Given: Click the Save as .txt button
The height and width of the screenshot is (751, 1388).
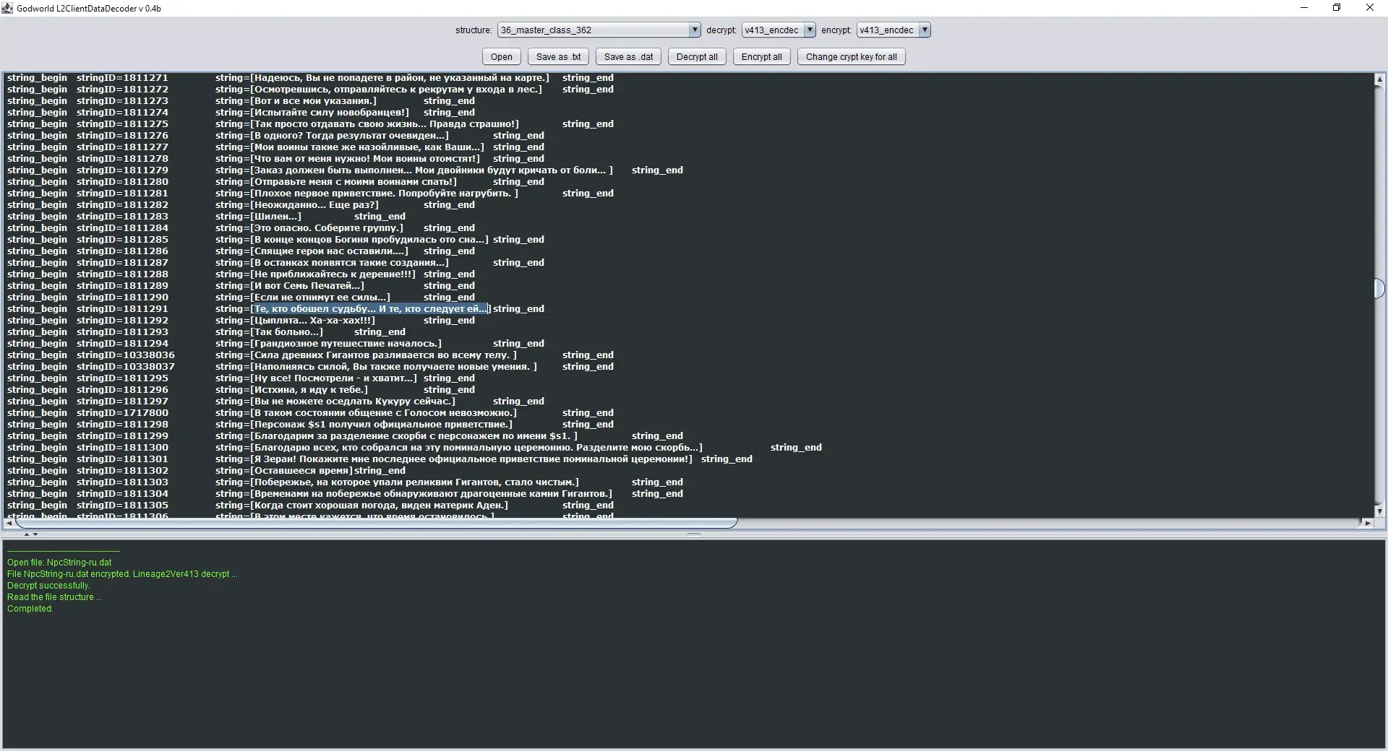Looking at the screenshot, I should point(558,57).
